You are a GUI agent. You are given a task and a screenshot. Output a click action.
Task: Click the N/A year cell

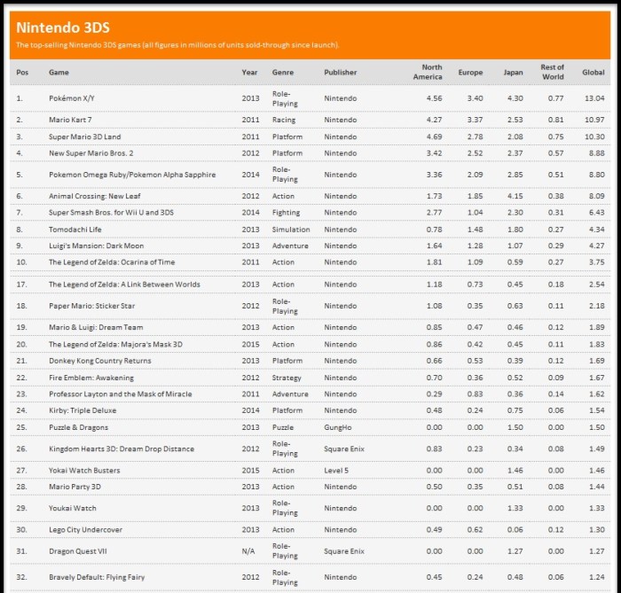pos(248,551)
